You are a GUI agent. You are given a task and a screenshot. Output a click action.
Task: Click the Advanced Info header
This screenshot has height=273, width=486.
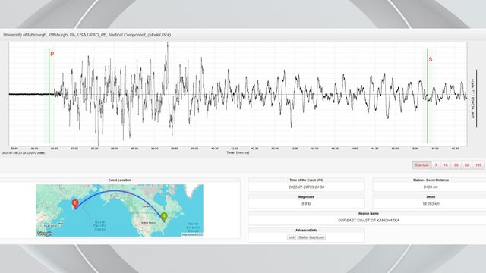[306, 231]
